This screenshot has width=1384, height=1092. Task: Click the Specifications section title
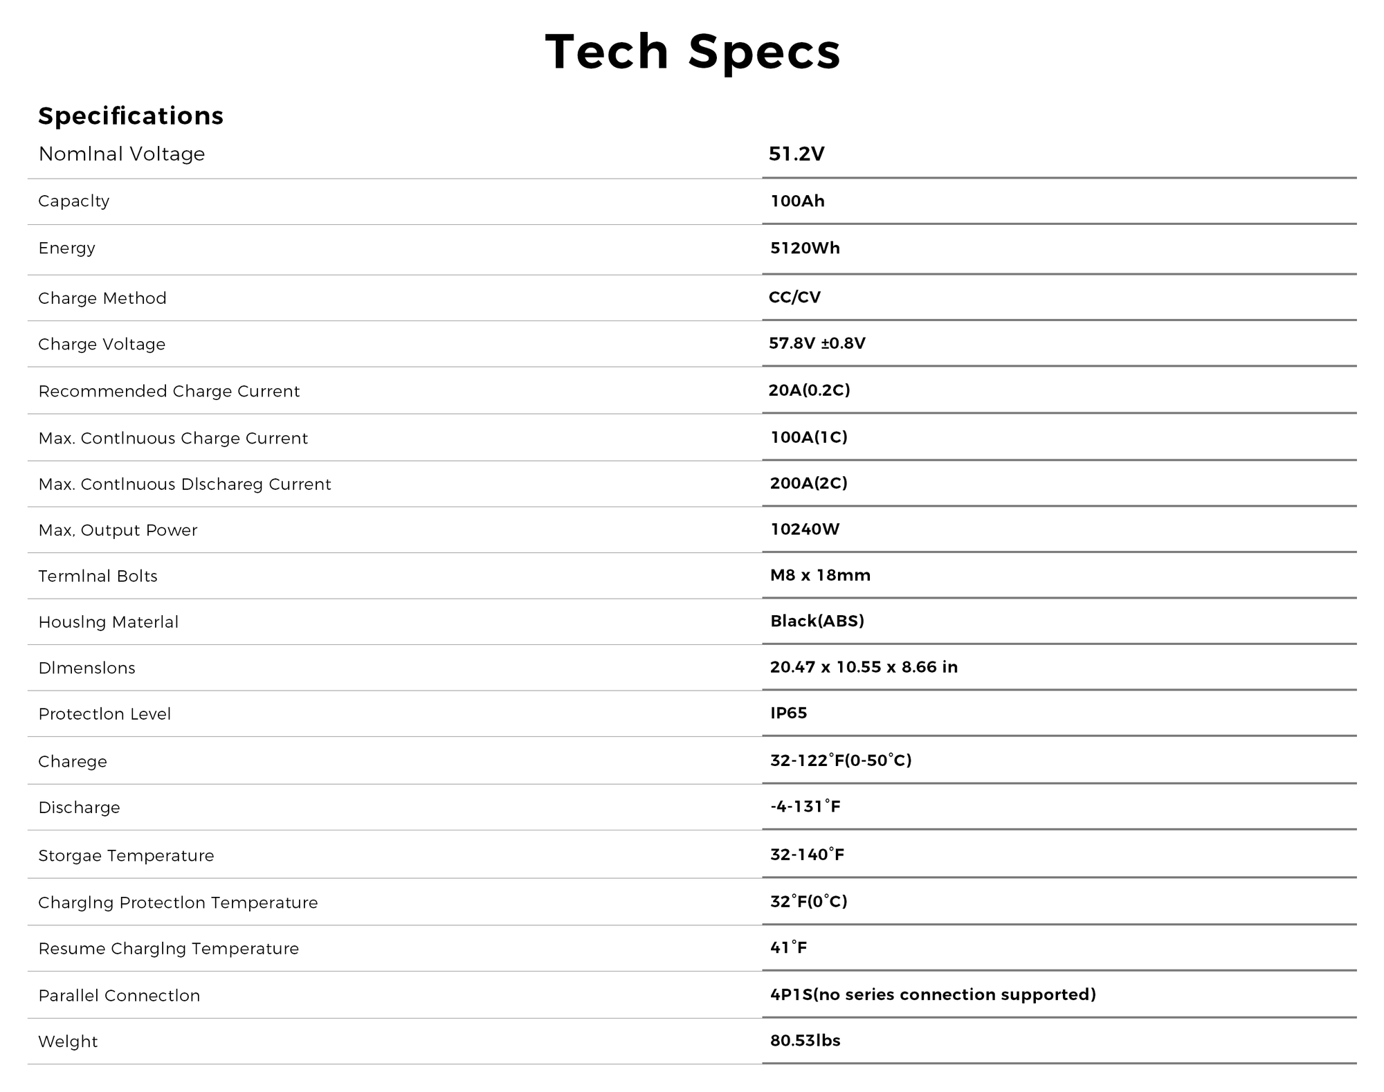click(131, 116)
